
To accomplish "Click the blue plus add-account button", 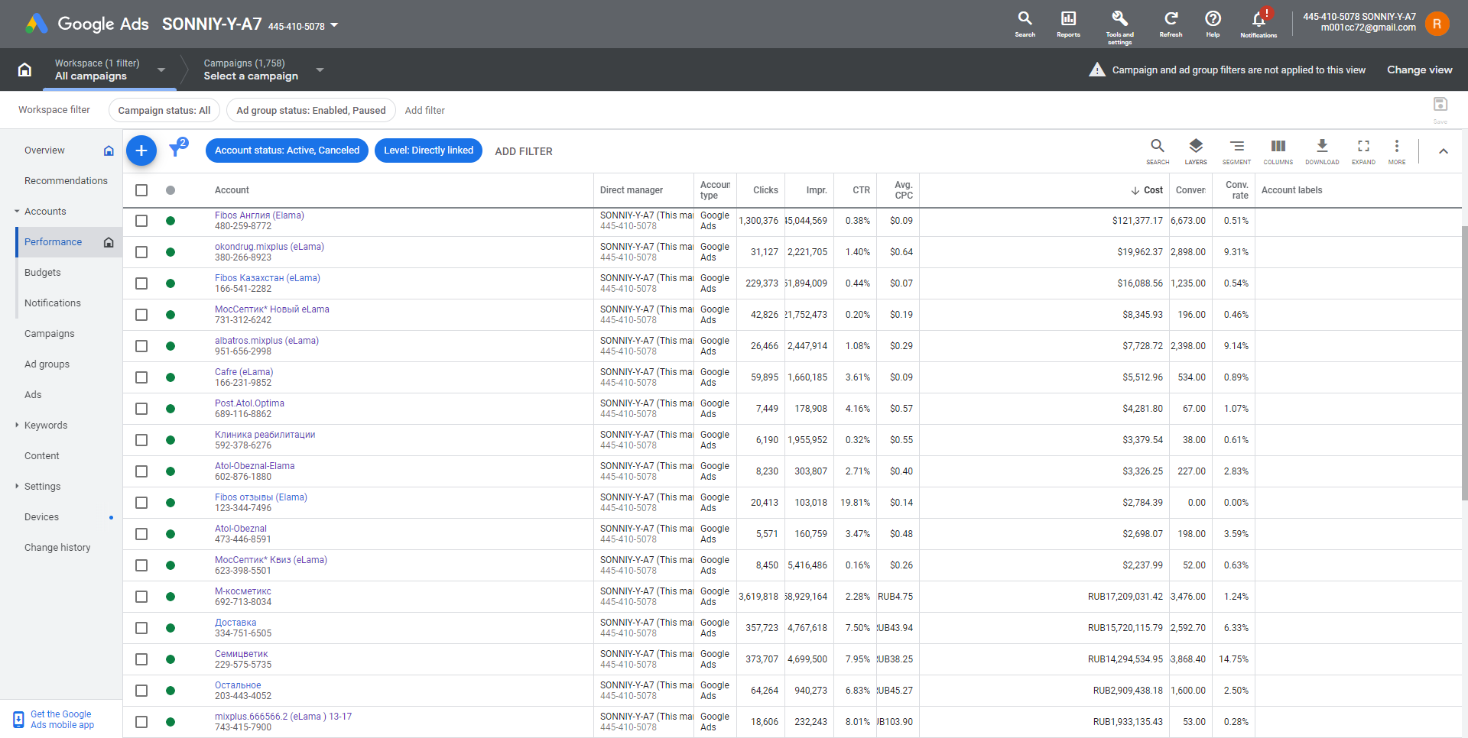I will (141, 151).
